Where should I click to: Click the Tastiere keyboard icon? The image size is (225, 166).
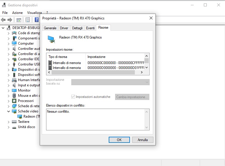pyautogui.click(x=14, y=122)
